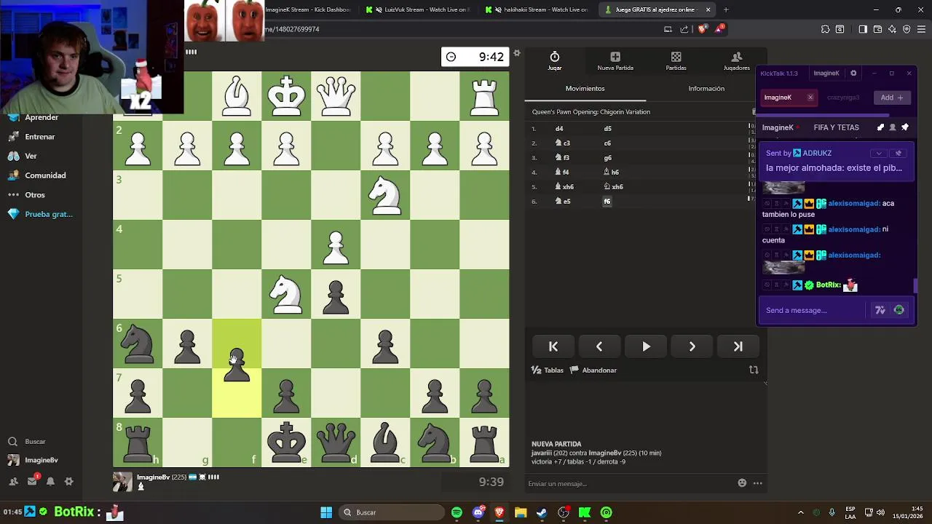Jump to last move

coord(738,346)
